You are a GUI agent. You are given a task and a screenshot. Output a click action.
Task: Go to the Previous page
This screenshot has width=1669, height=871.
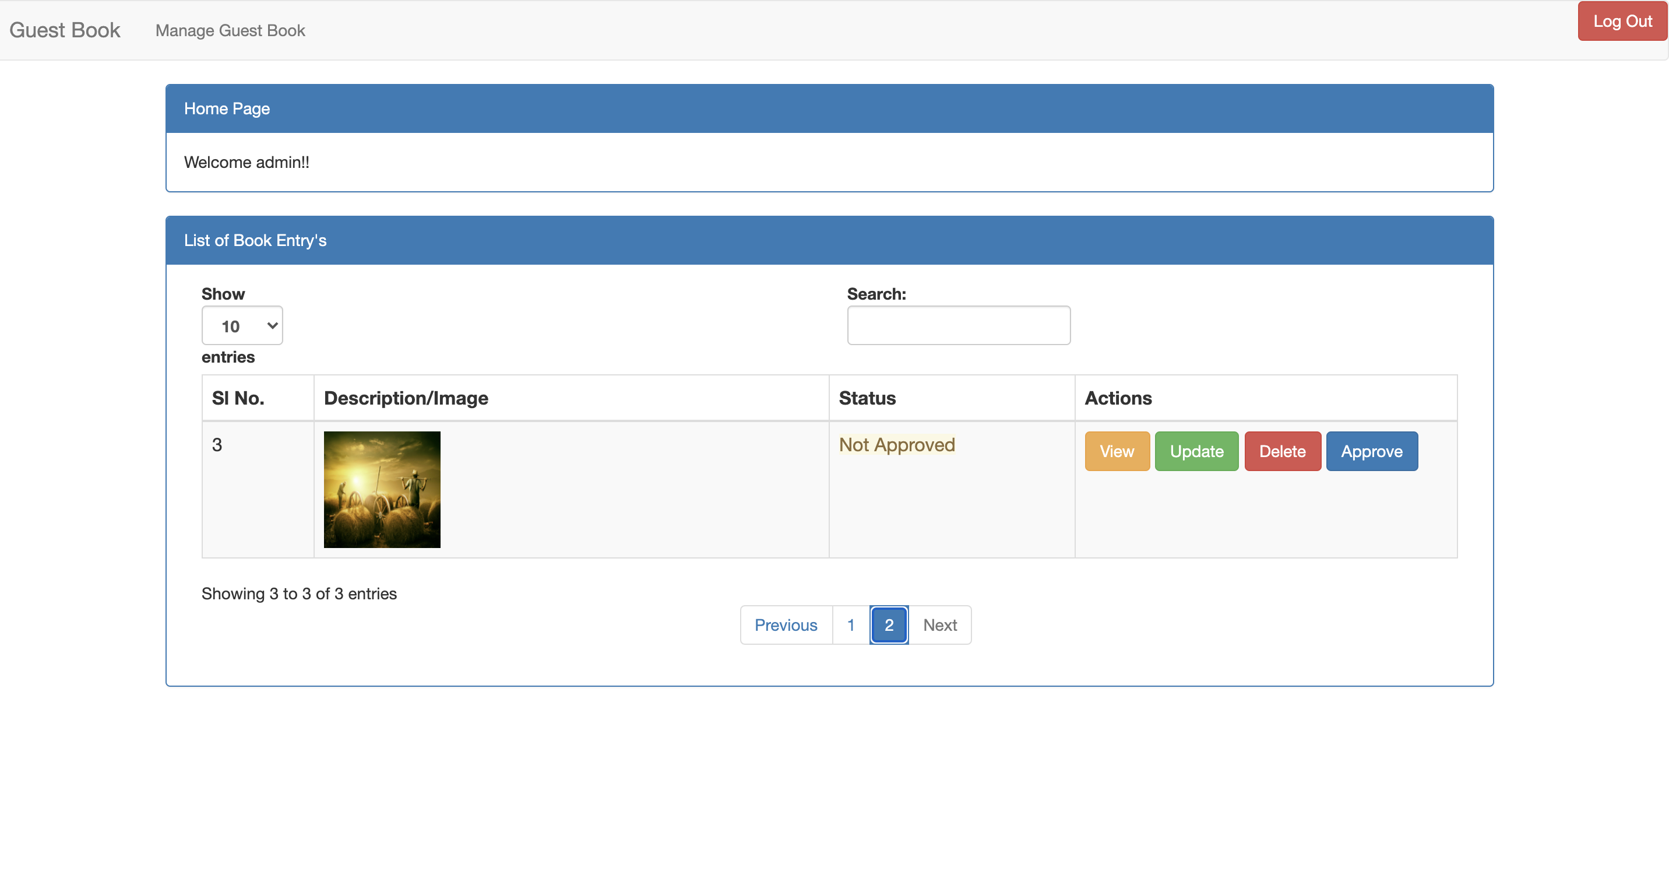pos(786,625)
